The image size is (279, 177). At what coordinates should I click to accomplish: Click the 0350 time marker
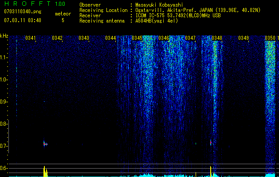270,38
